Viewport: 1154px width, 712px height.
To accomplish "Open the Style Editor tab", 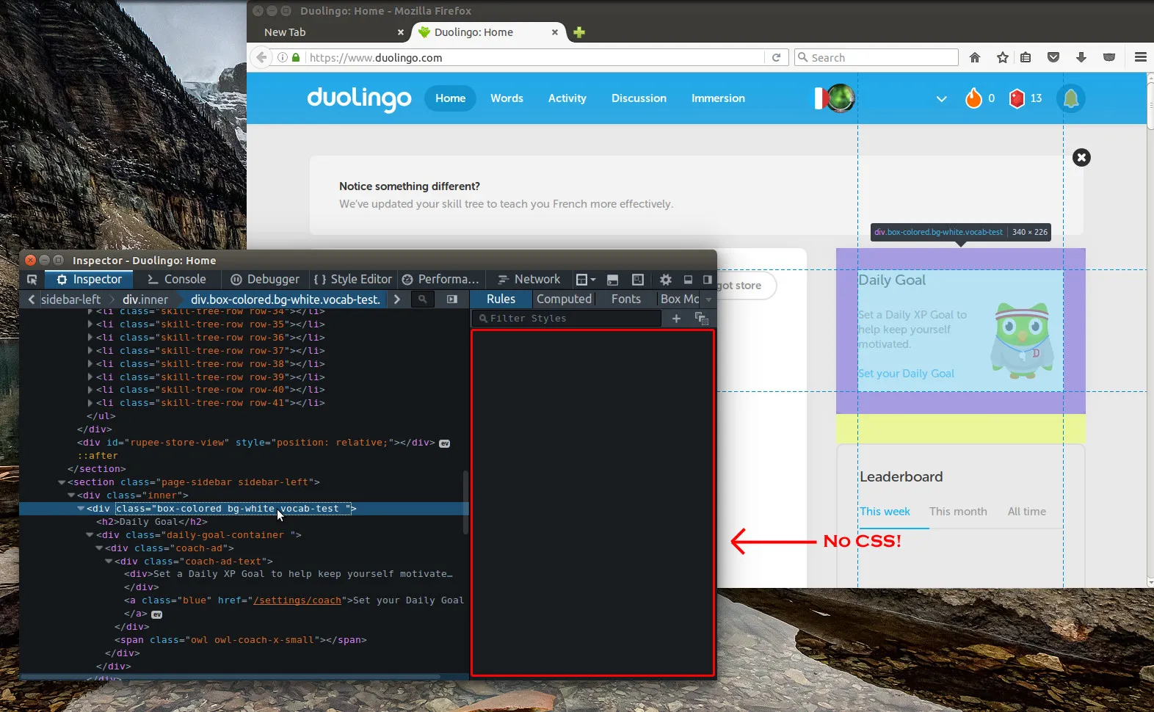I will coord(352,280).
